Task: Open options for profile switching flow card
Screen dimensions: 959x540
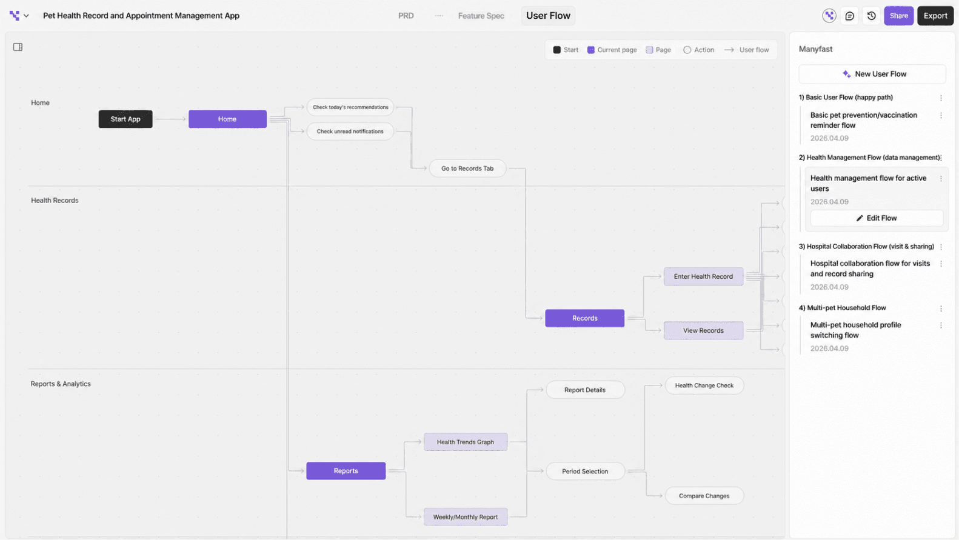Action: coord(941,325)
